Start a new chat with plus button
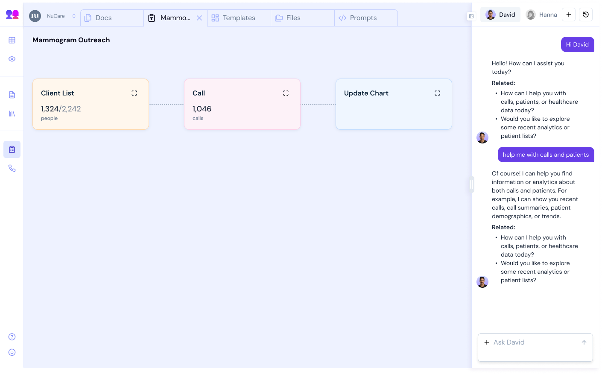Screen dimensions: 602x374 (569, 15)
